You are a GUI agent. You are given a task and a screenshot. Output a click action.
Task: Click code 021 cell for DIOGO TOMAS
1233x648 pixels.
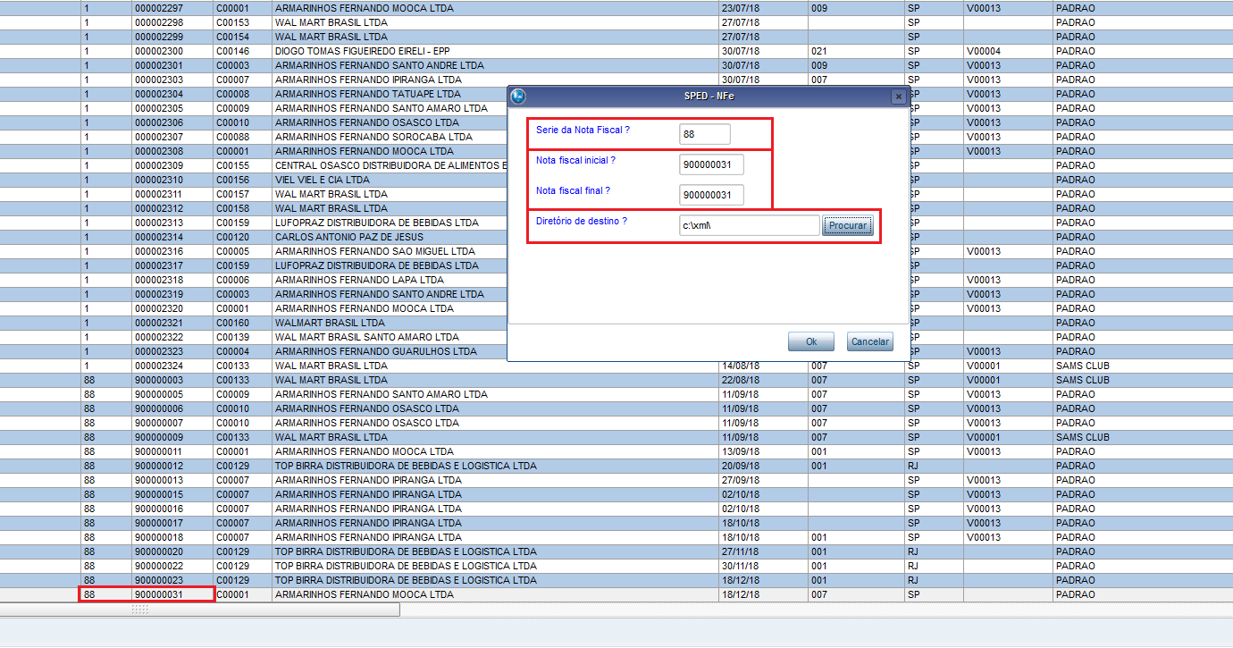(856, 51)
